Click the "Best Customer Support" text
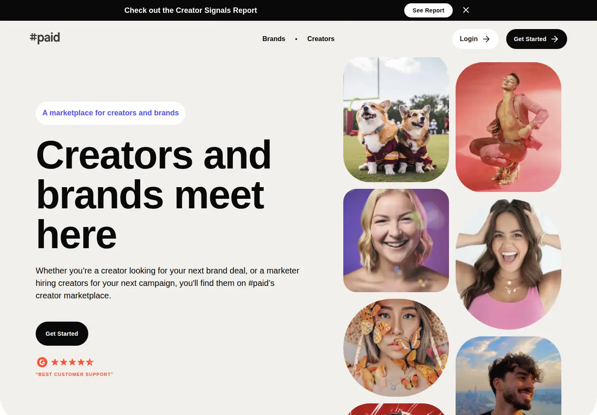 [x=75, y=374]
